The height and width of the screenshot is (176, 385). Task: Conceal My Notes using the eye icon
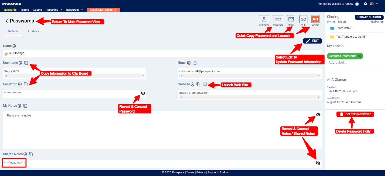318,115
